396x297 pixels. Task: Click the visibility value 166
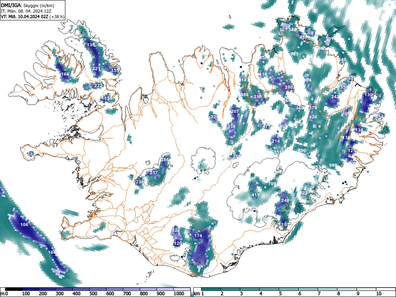point(65,74)
